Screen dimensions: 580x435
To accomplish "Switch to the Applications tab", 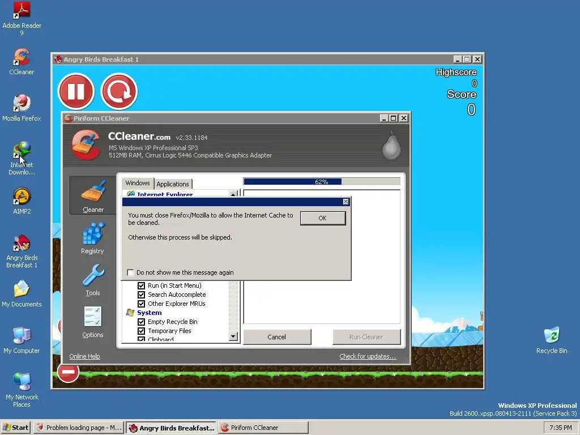I will (173, 184).
